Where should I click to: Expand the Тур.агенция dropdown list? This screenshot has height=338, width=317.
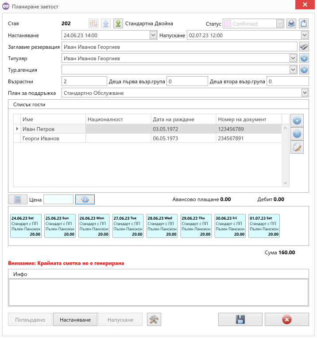coord(293,70)
